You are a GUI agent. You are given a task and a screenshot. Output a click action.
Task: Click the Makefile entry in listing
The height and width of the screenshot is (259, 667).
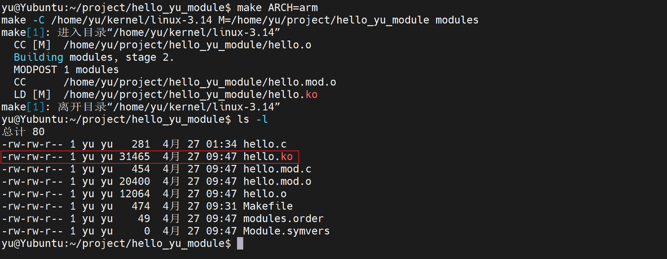(268, 206)
